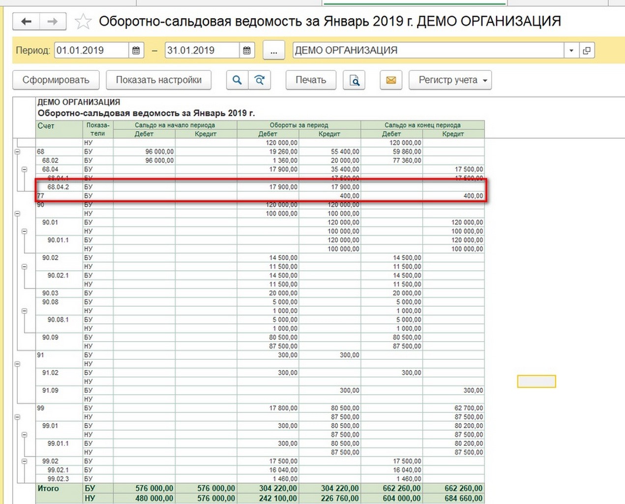Collapse the account 68 tree group
This screenshot has width=625, height=504.
click(17, 152)
